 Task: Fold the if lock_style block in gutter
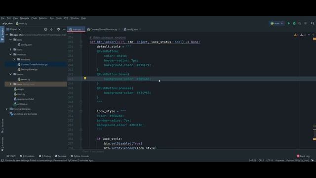click(81, 139)
